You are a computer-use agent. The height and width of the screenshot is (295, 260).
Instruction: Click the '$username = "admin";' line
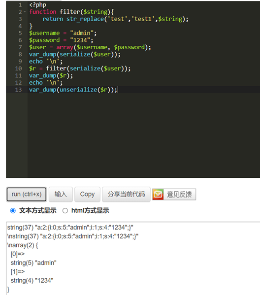(63, 33)
